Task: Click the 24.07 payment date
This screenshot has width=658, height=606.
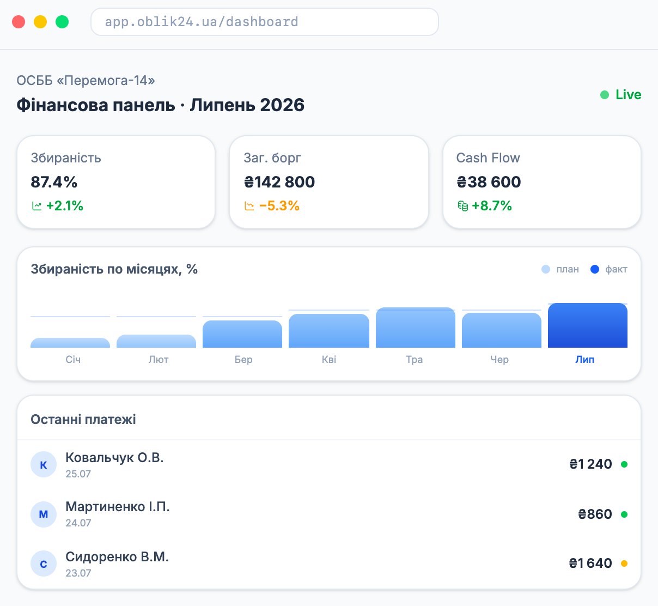Action: (78, 523)
